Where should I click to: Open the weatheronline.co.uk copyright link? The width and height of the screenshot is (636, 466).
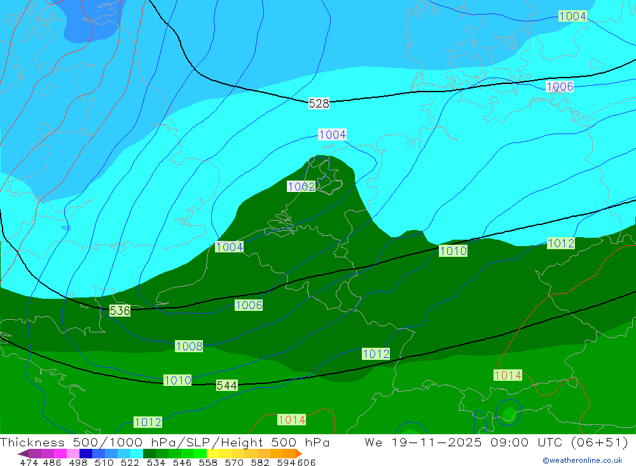pyautogui.click(x=582, y=460)
